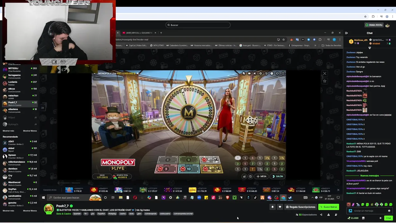Select the Roleplay stream tag
This screenshot has height=223, width=396.
[112, 214]
